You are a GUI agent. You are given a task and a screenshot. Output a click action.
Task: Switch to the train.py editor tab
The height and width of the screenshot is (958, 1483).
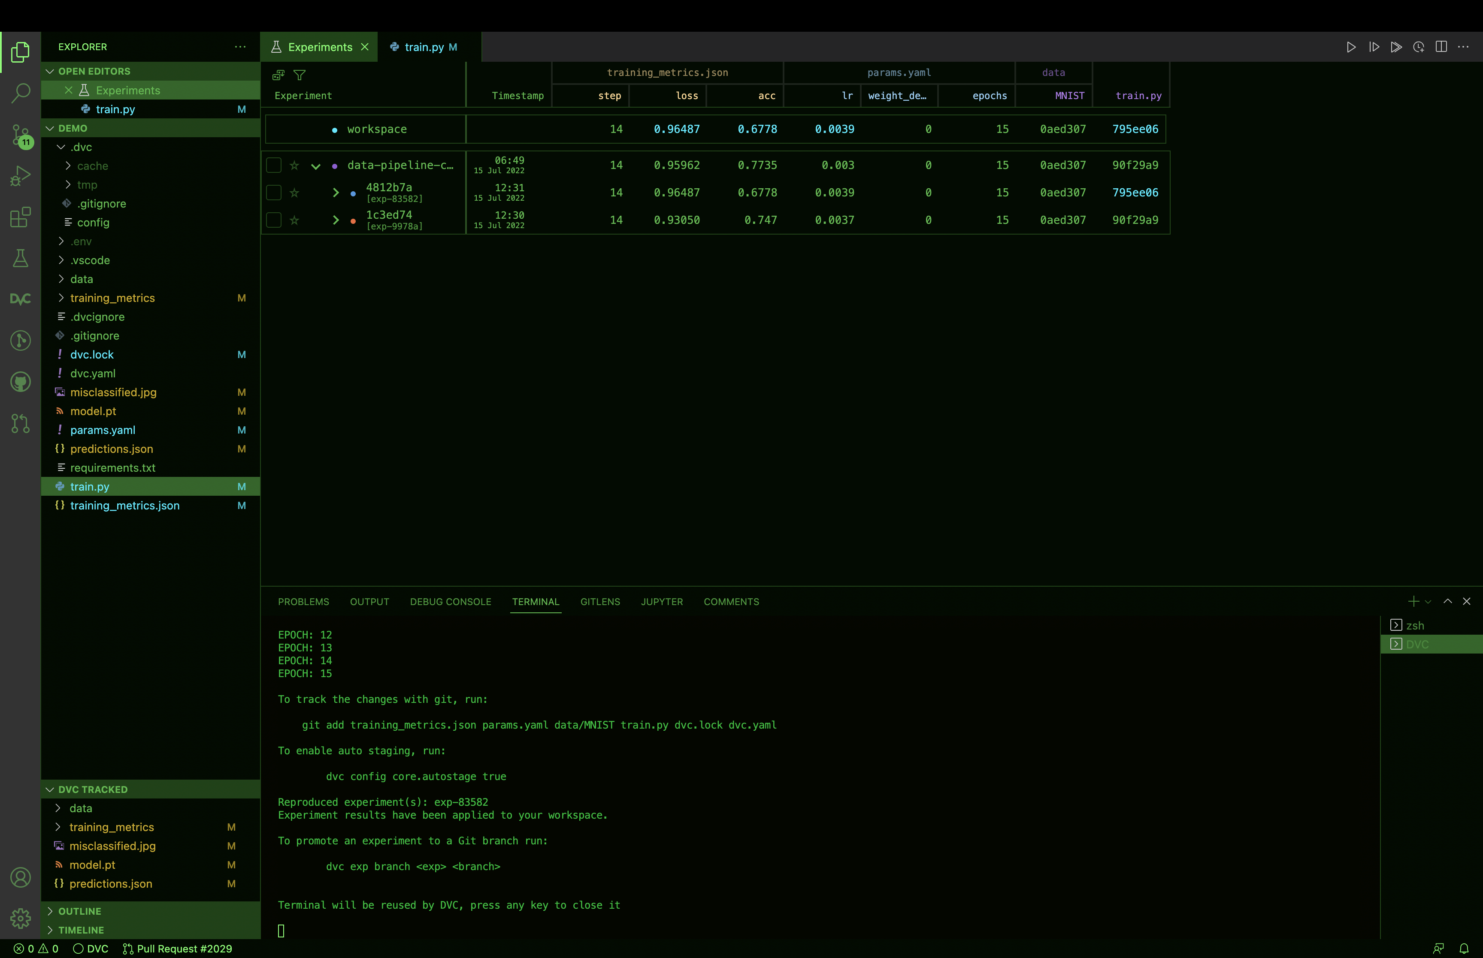click(424, 47)
